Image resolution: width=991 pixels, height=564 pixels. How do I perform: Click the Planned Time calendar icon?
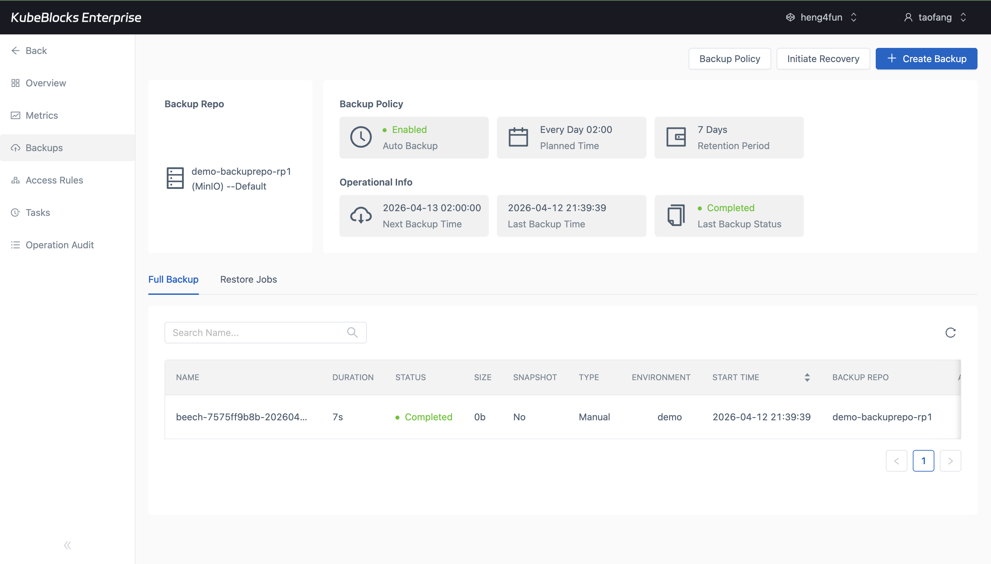coord(518,137)
